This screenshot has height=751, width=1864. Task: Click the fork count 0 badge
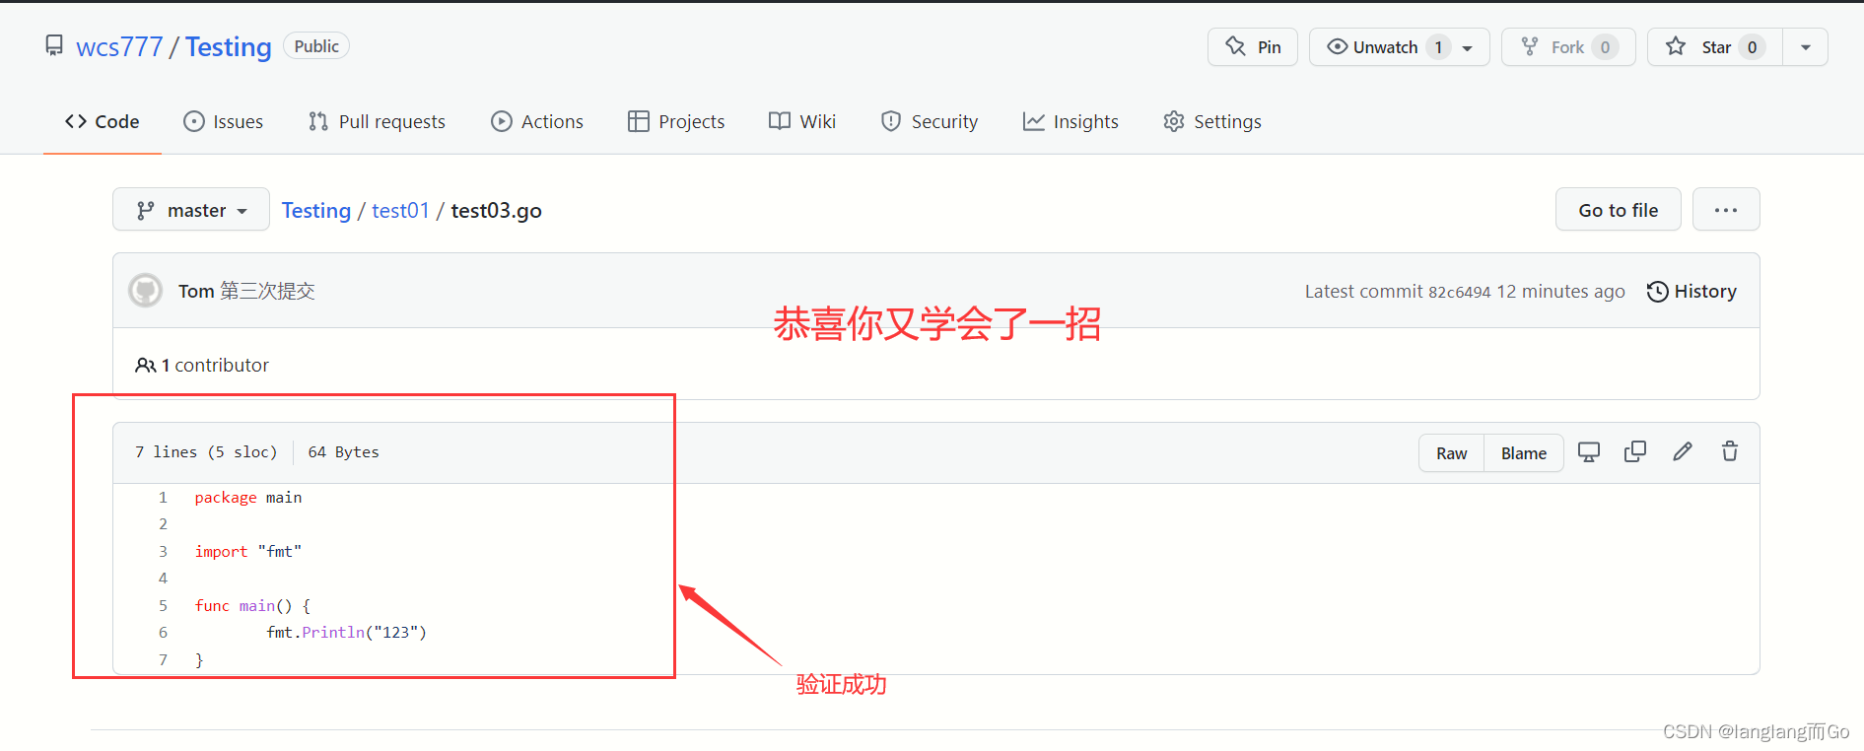coord(1605,47)
